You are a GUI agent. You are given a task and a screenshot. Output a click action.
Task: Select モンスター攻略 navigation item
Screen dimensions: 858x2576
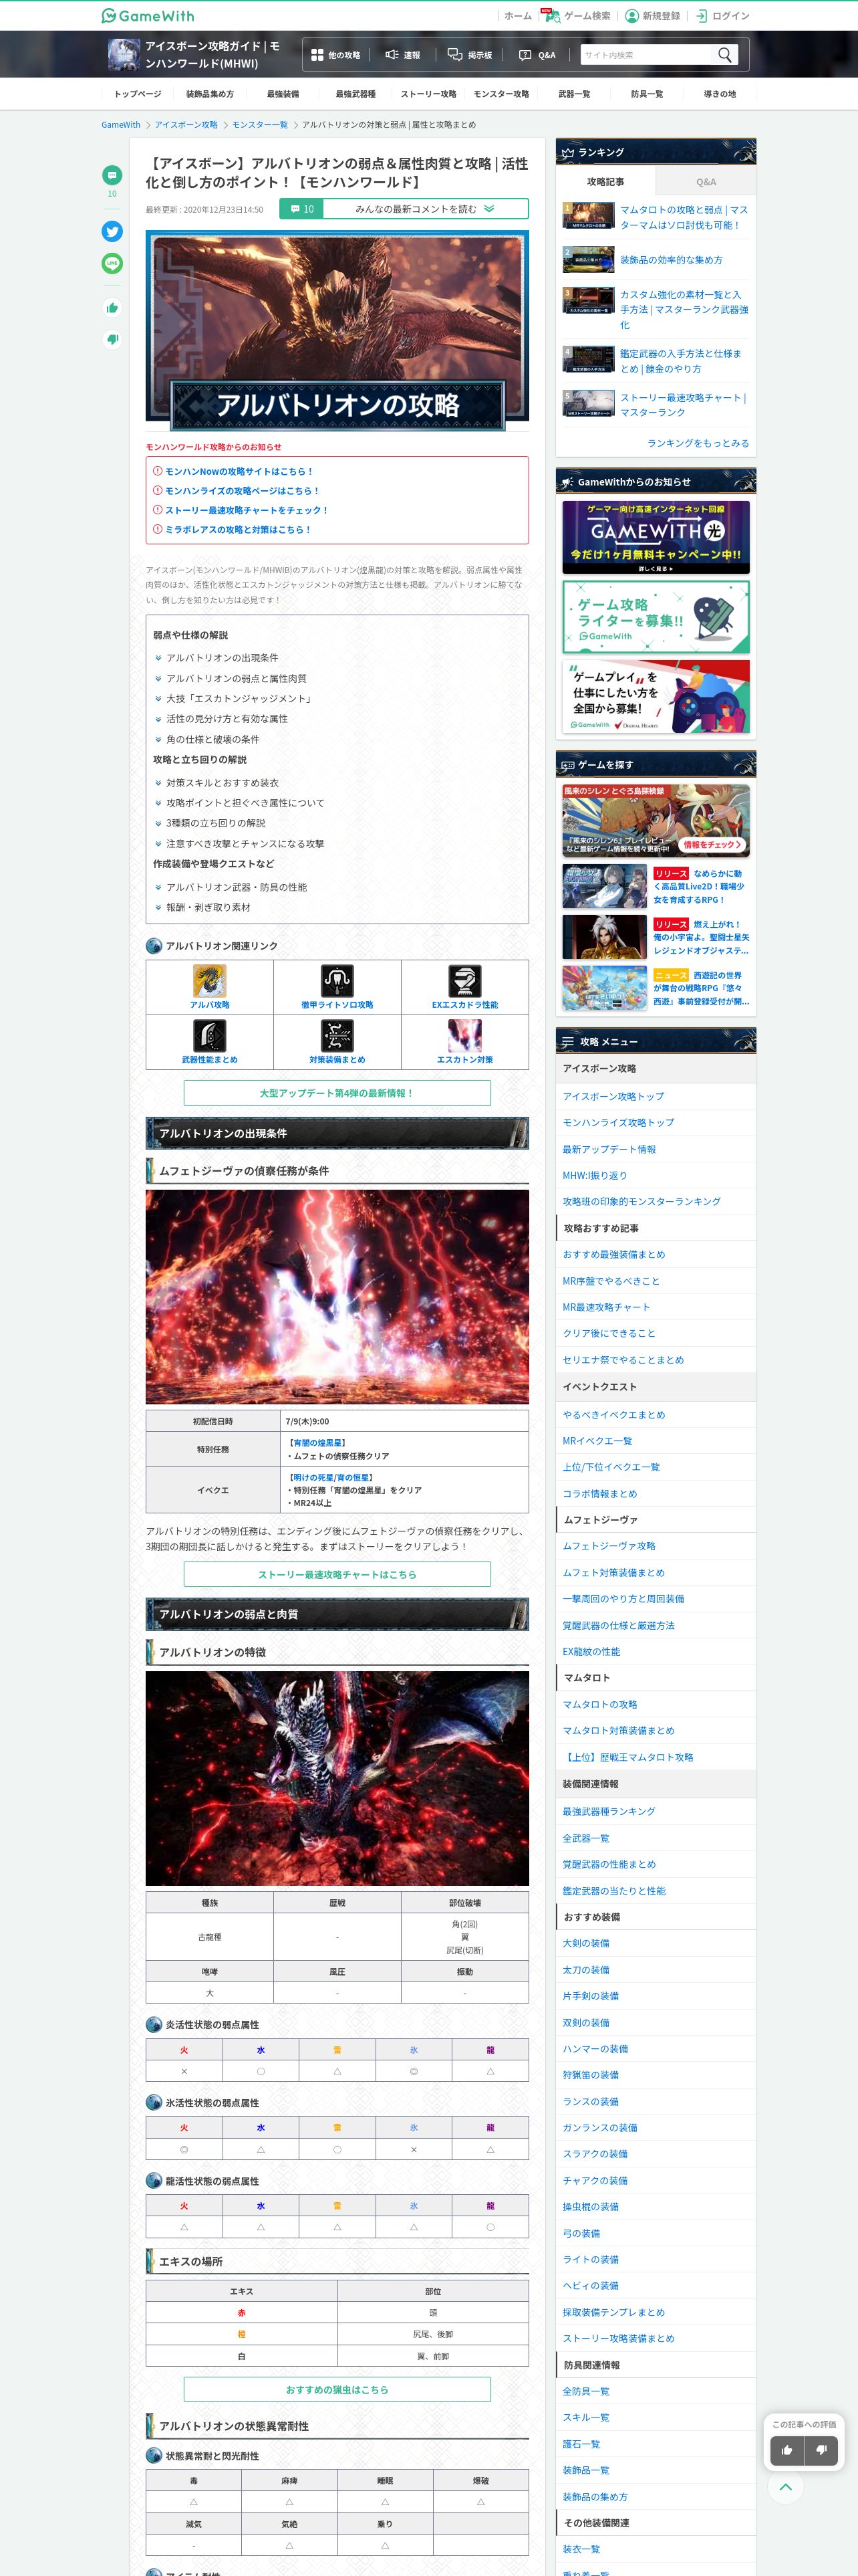click(501, 94)
